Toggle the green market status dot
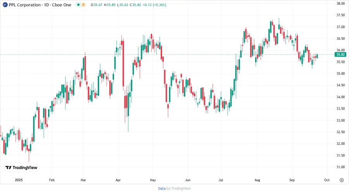Image resolution: width=349 pixels, height=193 pixels. pyautogui.click(x=78, y=5)
